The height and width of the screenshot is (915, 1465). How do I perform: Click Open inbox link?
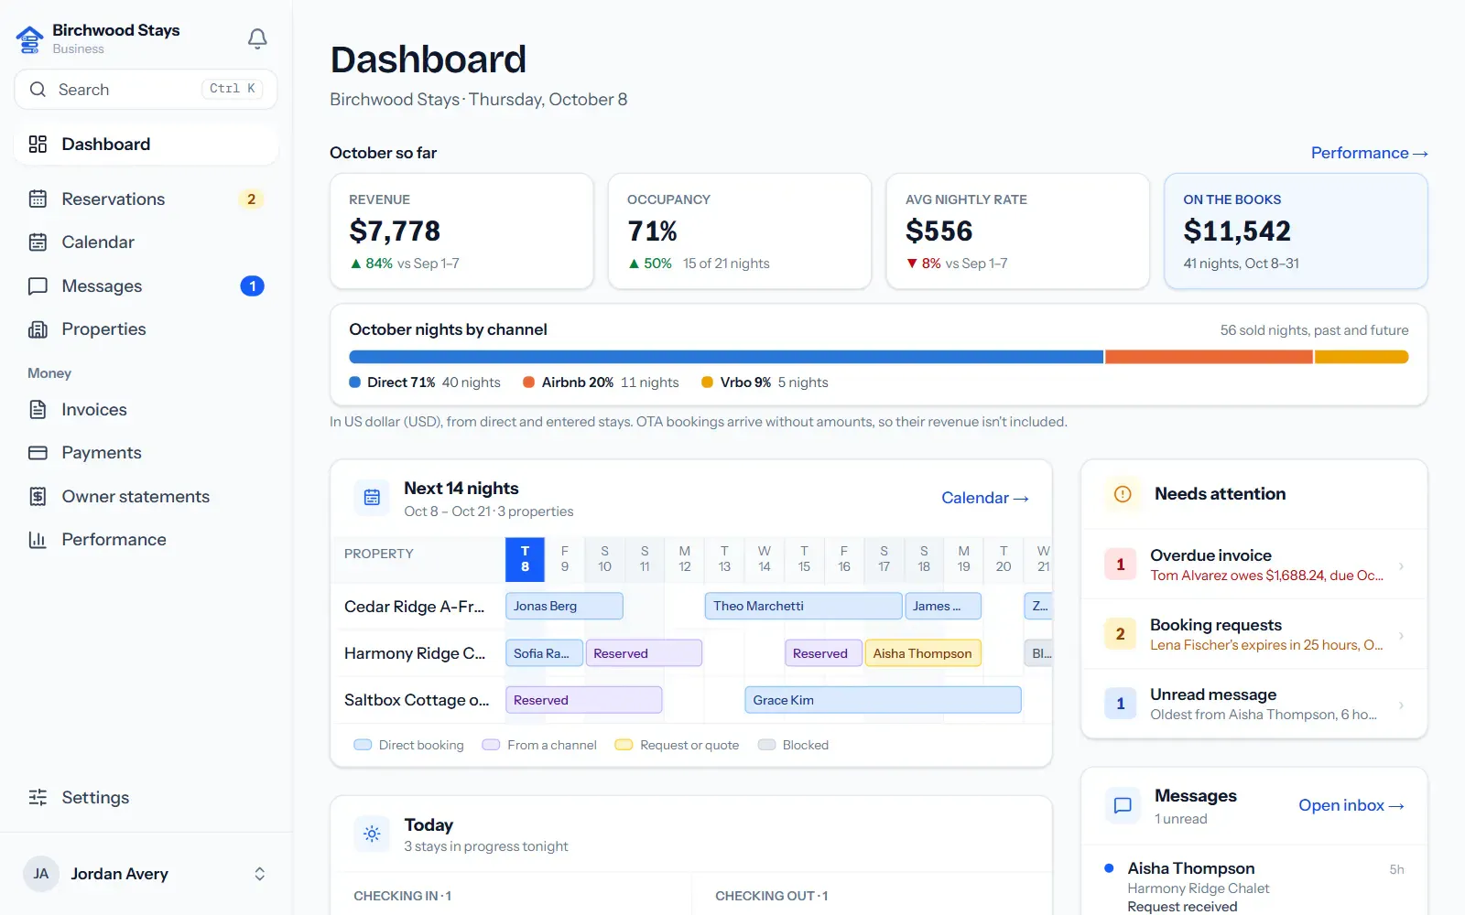tap(1351, 805)
